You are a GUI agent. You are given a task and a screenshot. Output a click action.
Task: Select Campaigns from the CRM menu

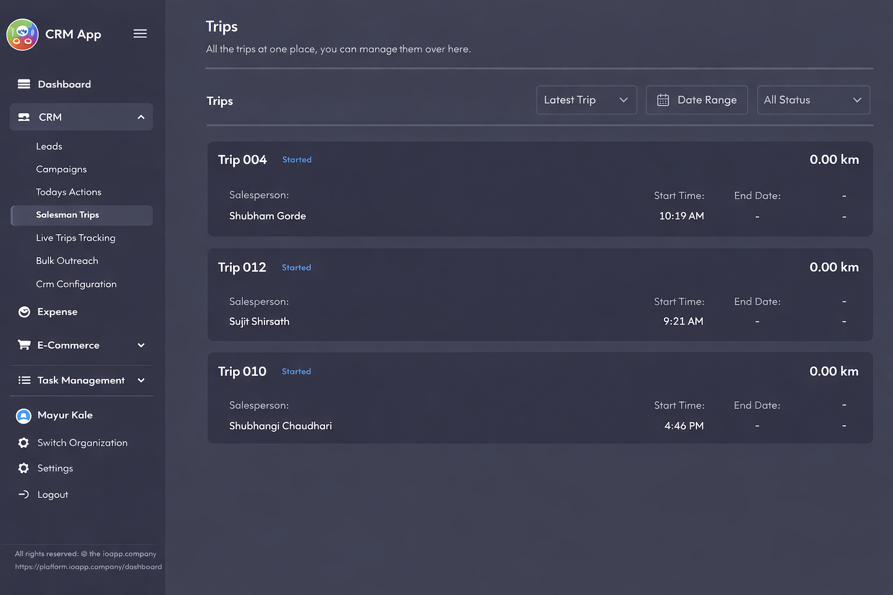point(61,169)
